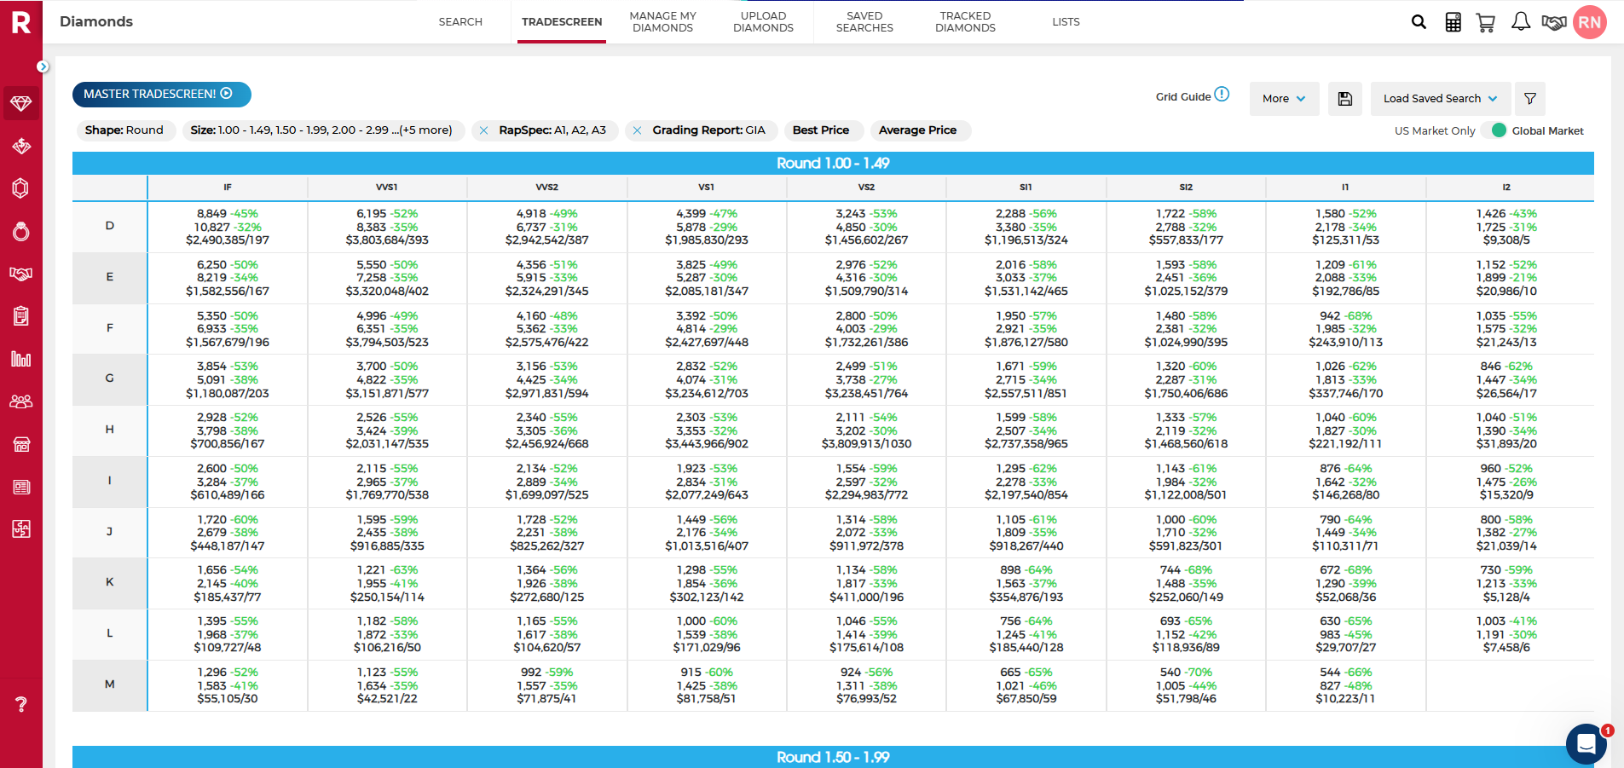Remove the RapSpec filter with its X
Screen dimensions: 1624x768
pos(483,130)
